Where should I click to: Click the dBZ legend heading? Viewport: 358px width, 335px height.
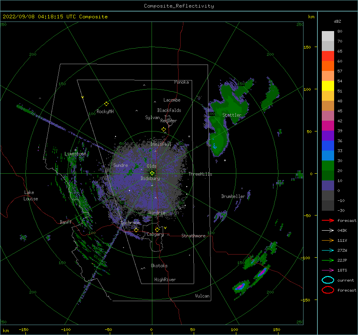pyautogui.click(x=337, y=21)
